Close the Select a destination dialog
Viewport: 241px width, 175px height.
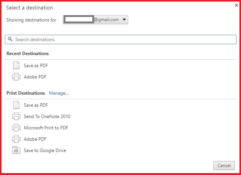pos(236,5)
